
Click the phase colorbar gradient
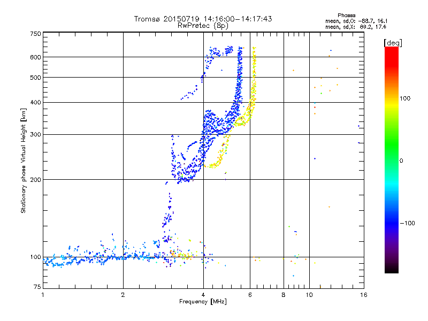pyautogui.click(x=392, y=159)
